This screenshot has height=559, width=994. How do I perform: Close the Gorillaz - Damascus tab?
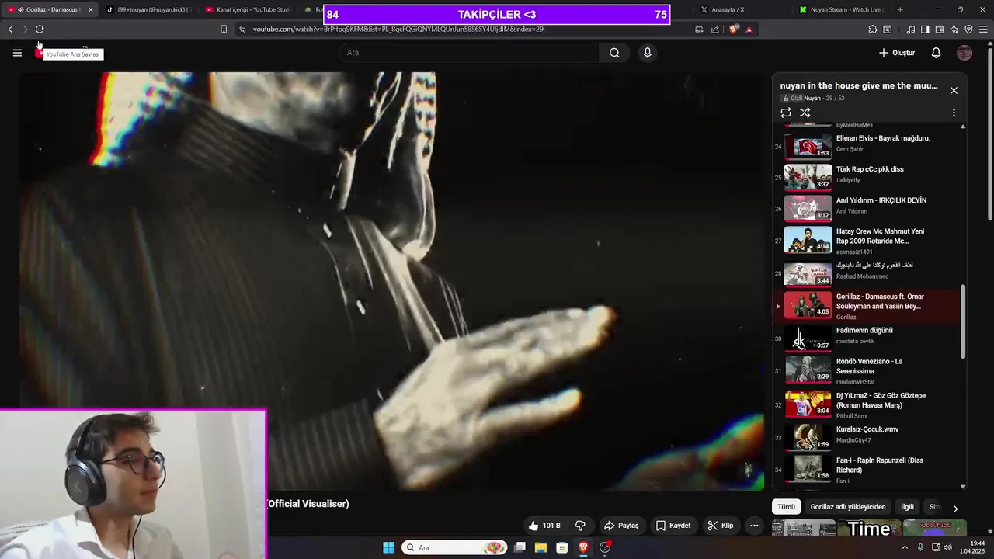(x=90, y=10)
